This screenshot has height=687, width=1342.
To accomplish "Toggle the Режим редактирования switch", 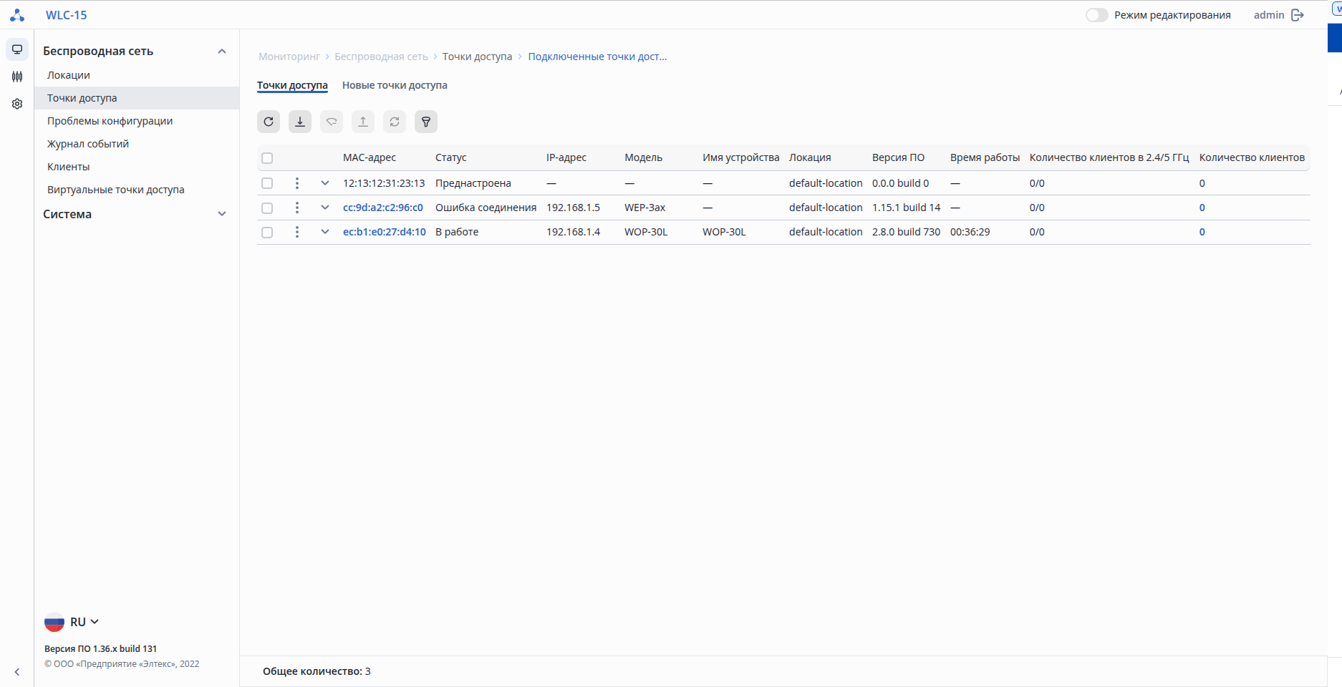I will (x=1096, y=15).
